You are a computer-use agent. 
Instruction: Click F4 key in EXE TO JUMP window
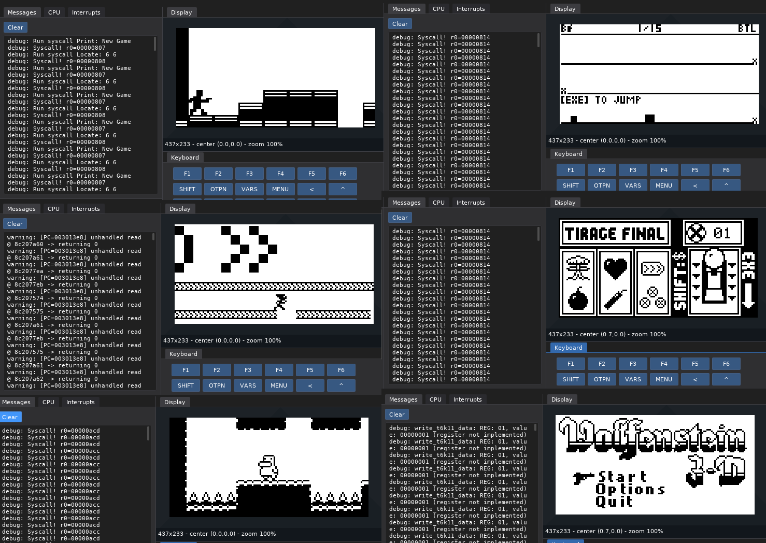point(664,170)
